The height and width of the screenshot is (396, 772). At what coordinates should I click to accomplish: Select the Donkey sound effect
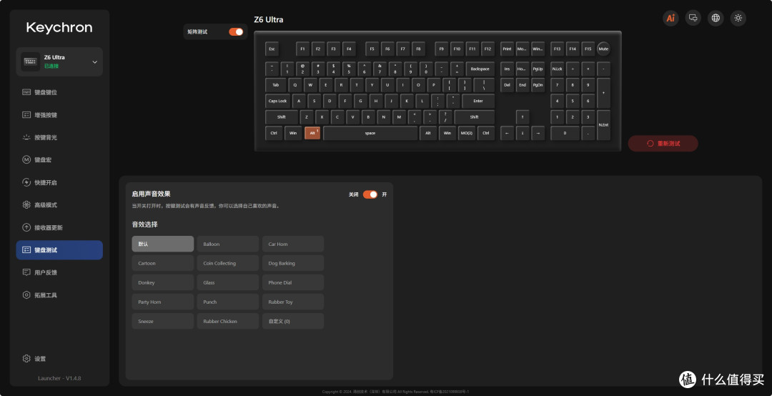pos(162,282)
